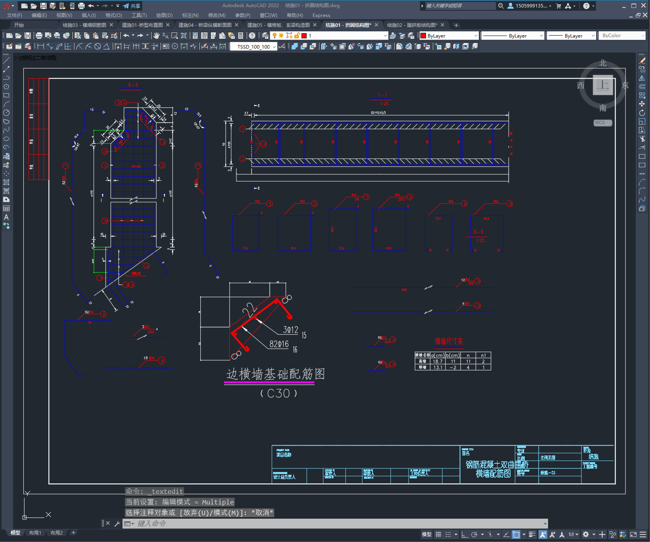Click the 模型 button in status bar
The image size is (650, 542).
[x=427, y=534]
